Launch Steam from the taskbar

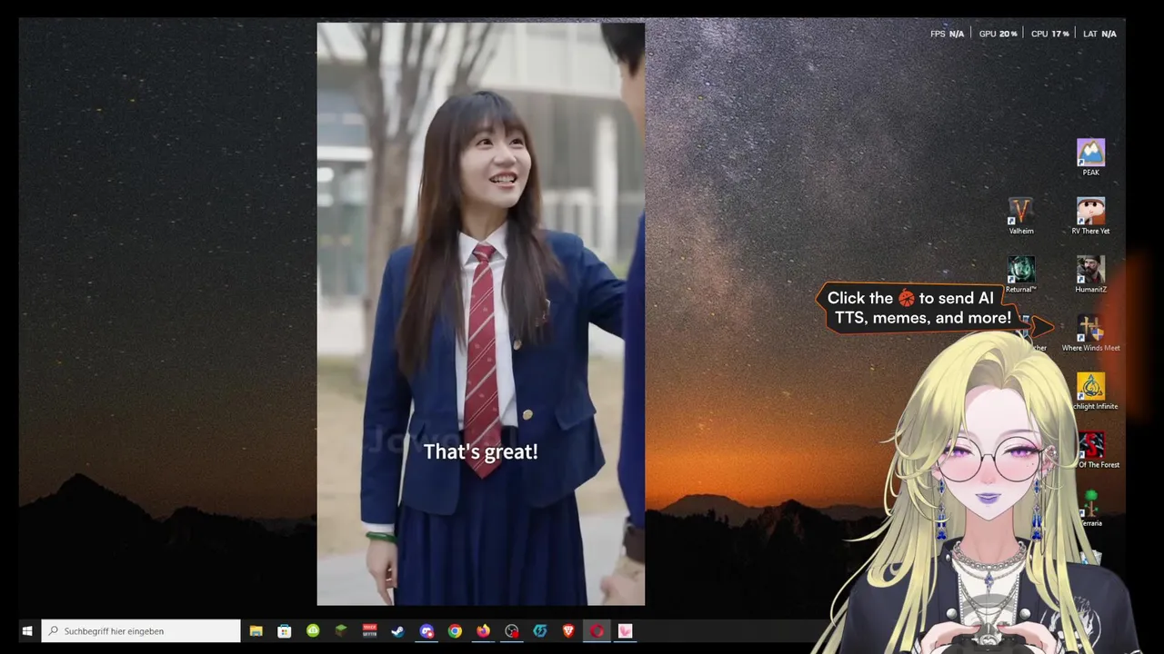pyautogui.click(x=397, y=630)
